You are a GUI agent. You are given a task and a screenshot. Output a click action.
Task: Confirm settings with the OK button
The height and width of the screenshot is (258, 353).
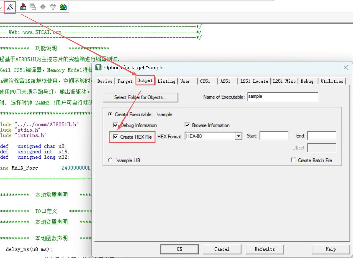tap(179, 249)
